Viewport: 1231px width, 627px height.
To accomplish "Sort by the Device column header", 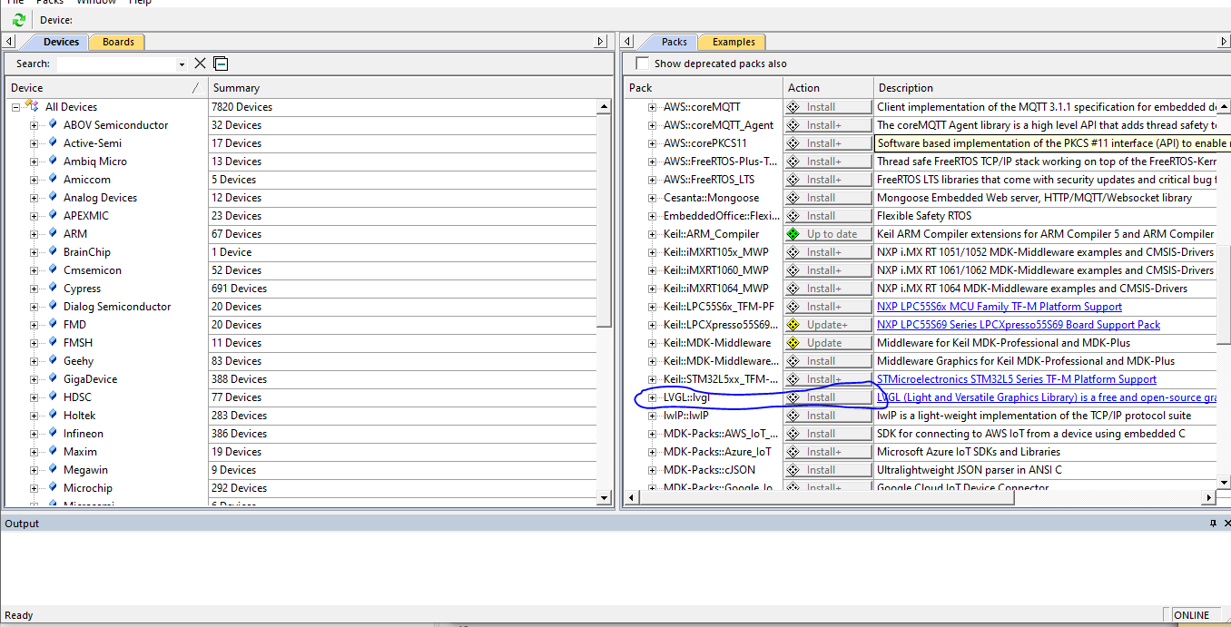I will (x=106, y=88).
